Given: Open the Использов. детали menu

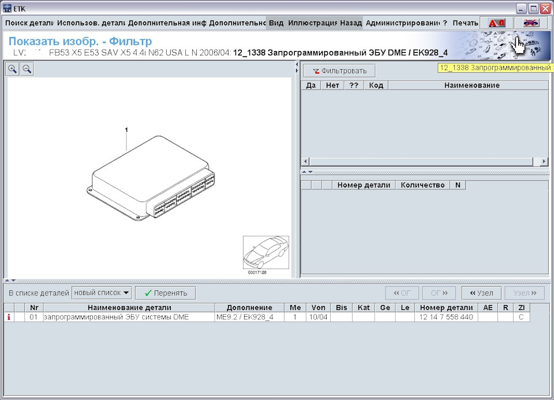Looking at the screenshot, I should [x=91, y=23].
